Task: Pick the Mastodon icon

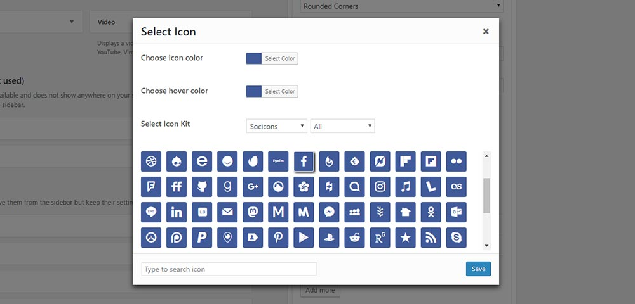Action: pyautogui.click(x=253, y=212)
